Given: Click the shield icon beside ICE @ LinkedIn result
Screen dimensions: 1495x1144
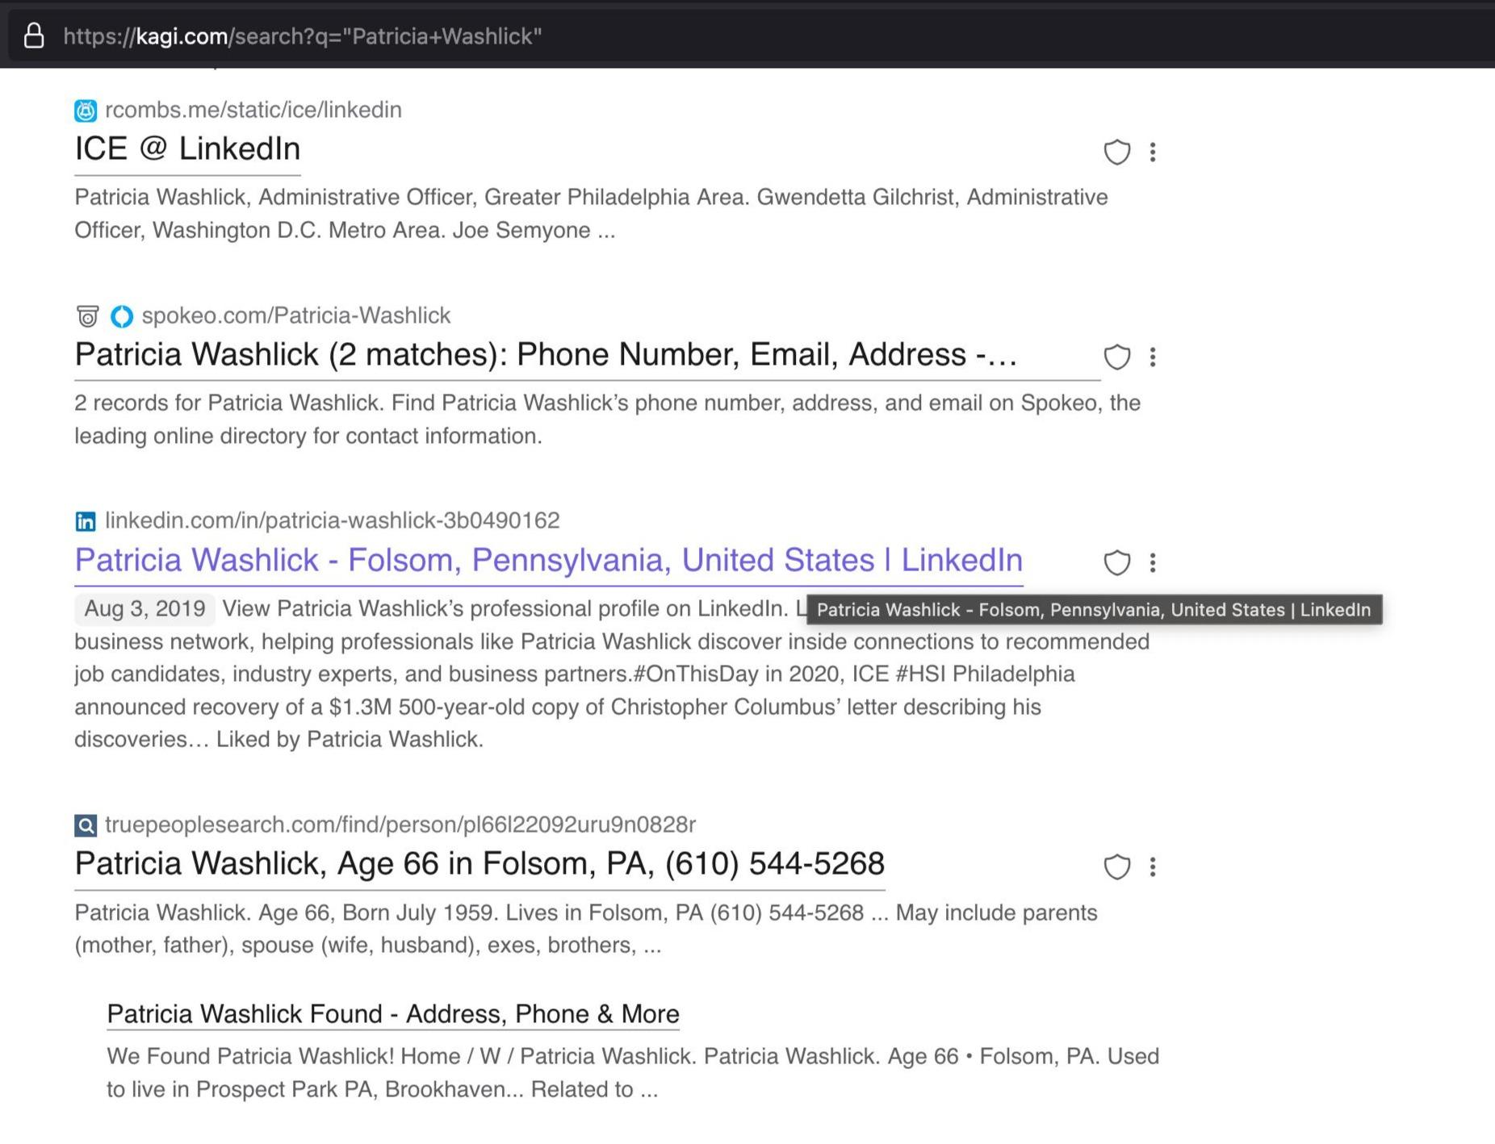Looking at the screenshot, I should pyautogui.click(x=1116, y=152).
